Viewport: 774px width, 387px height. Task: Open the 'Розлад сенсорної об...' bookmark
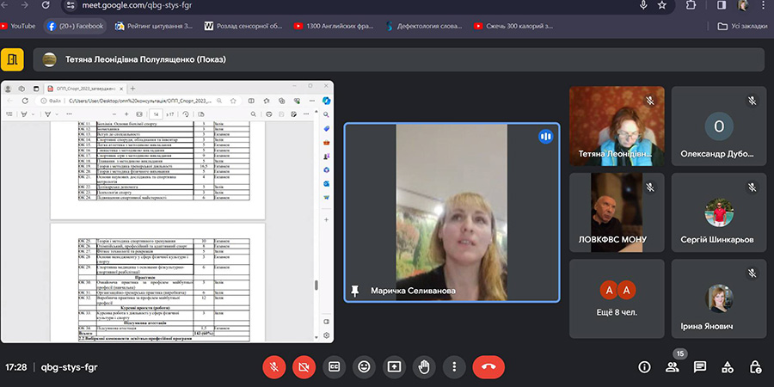[x=243, y=26]
